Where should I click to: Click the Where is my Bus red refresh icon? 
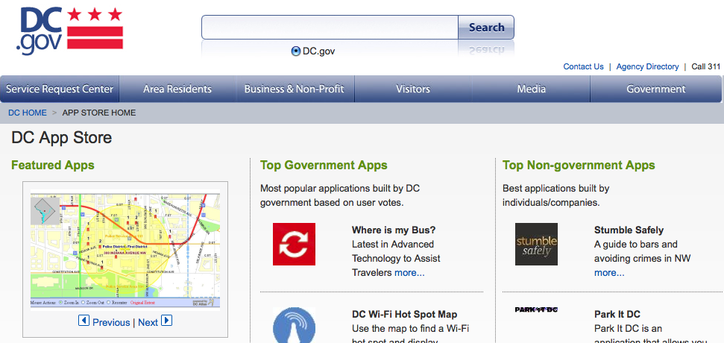pos(294,245)
